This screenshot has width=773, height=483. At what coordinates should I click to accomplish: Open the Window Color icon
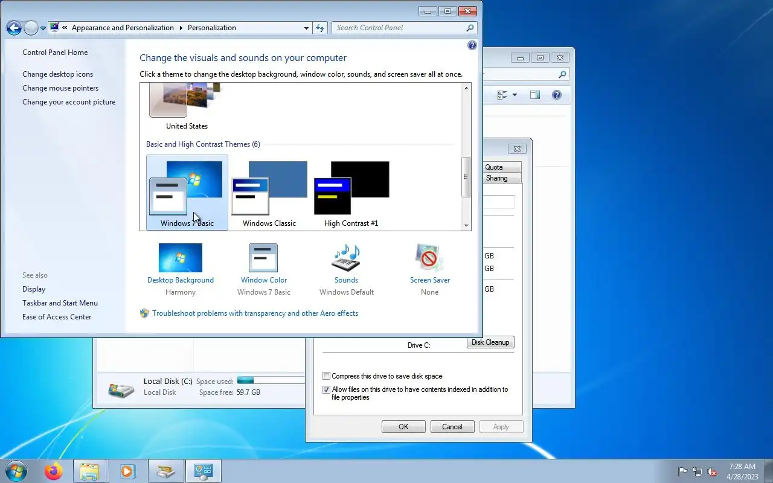pos(263,258)
